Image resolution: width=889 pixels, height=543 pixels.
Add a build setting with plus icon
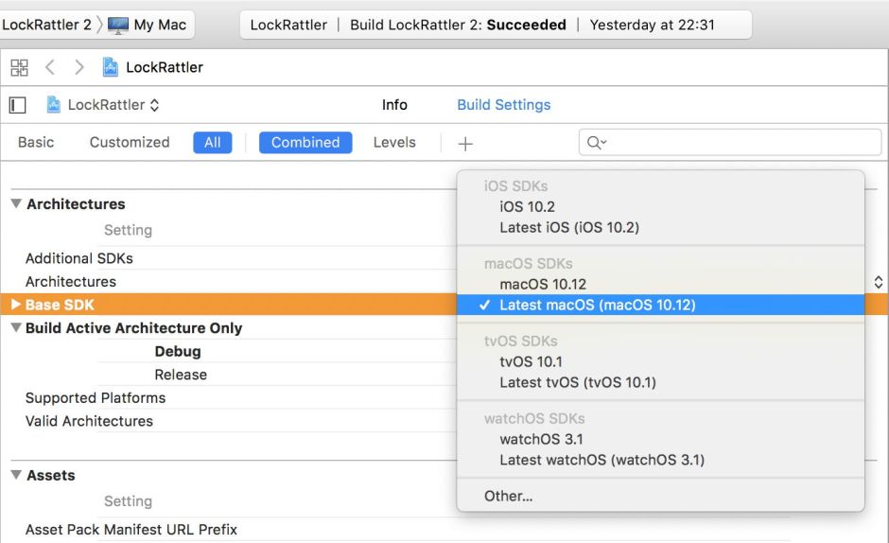tap(465, 144)
